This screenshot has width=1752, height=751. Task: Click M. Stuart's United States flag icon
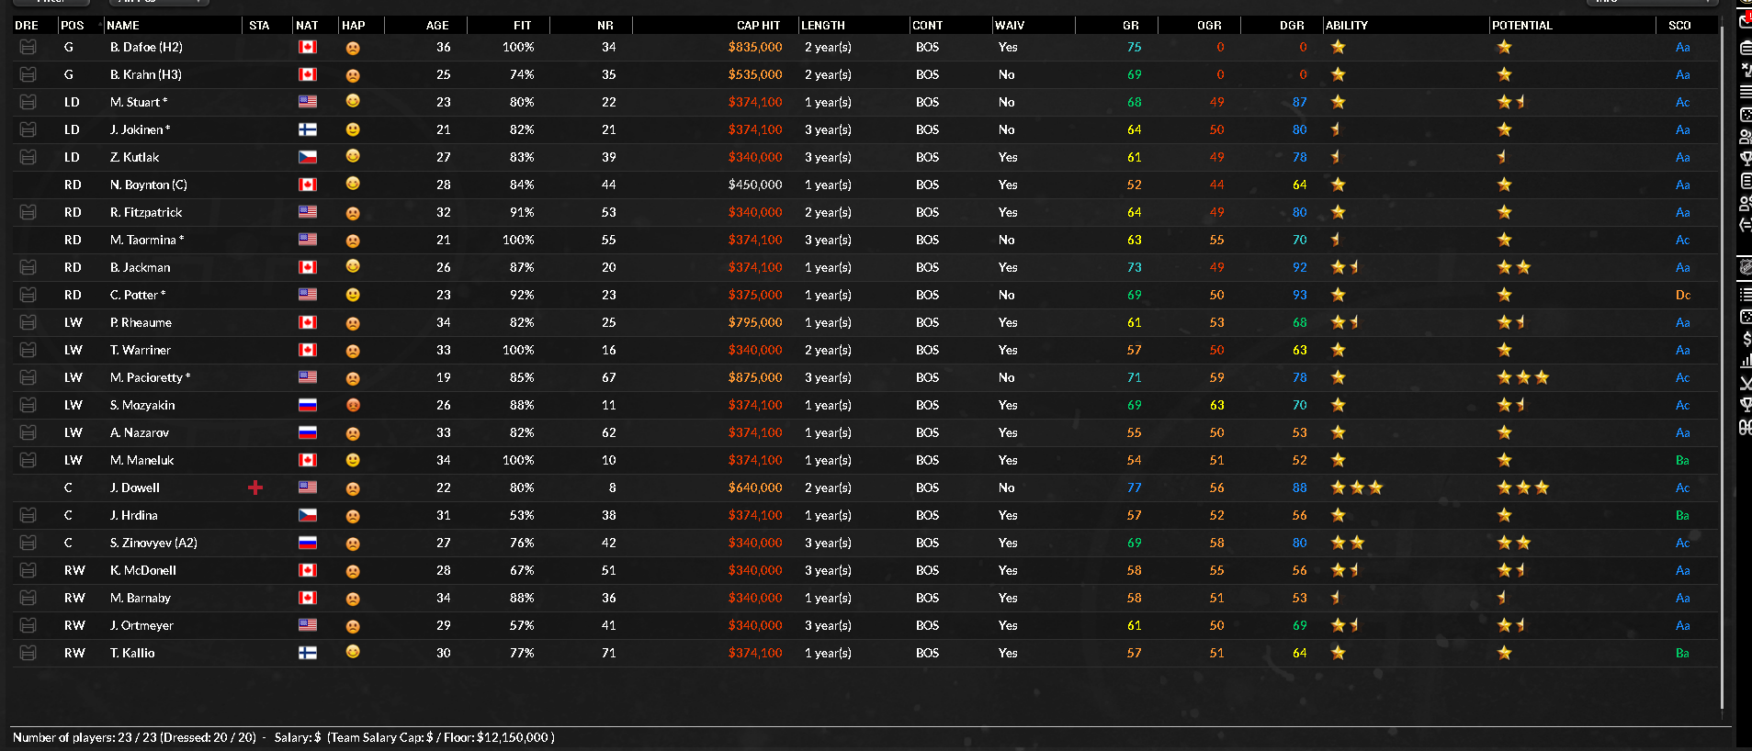(x=308, y=102)
